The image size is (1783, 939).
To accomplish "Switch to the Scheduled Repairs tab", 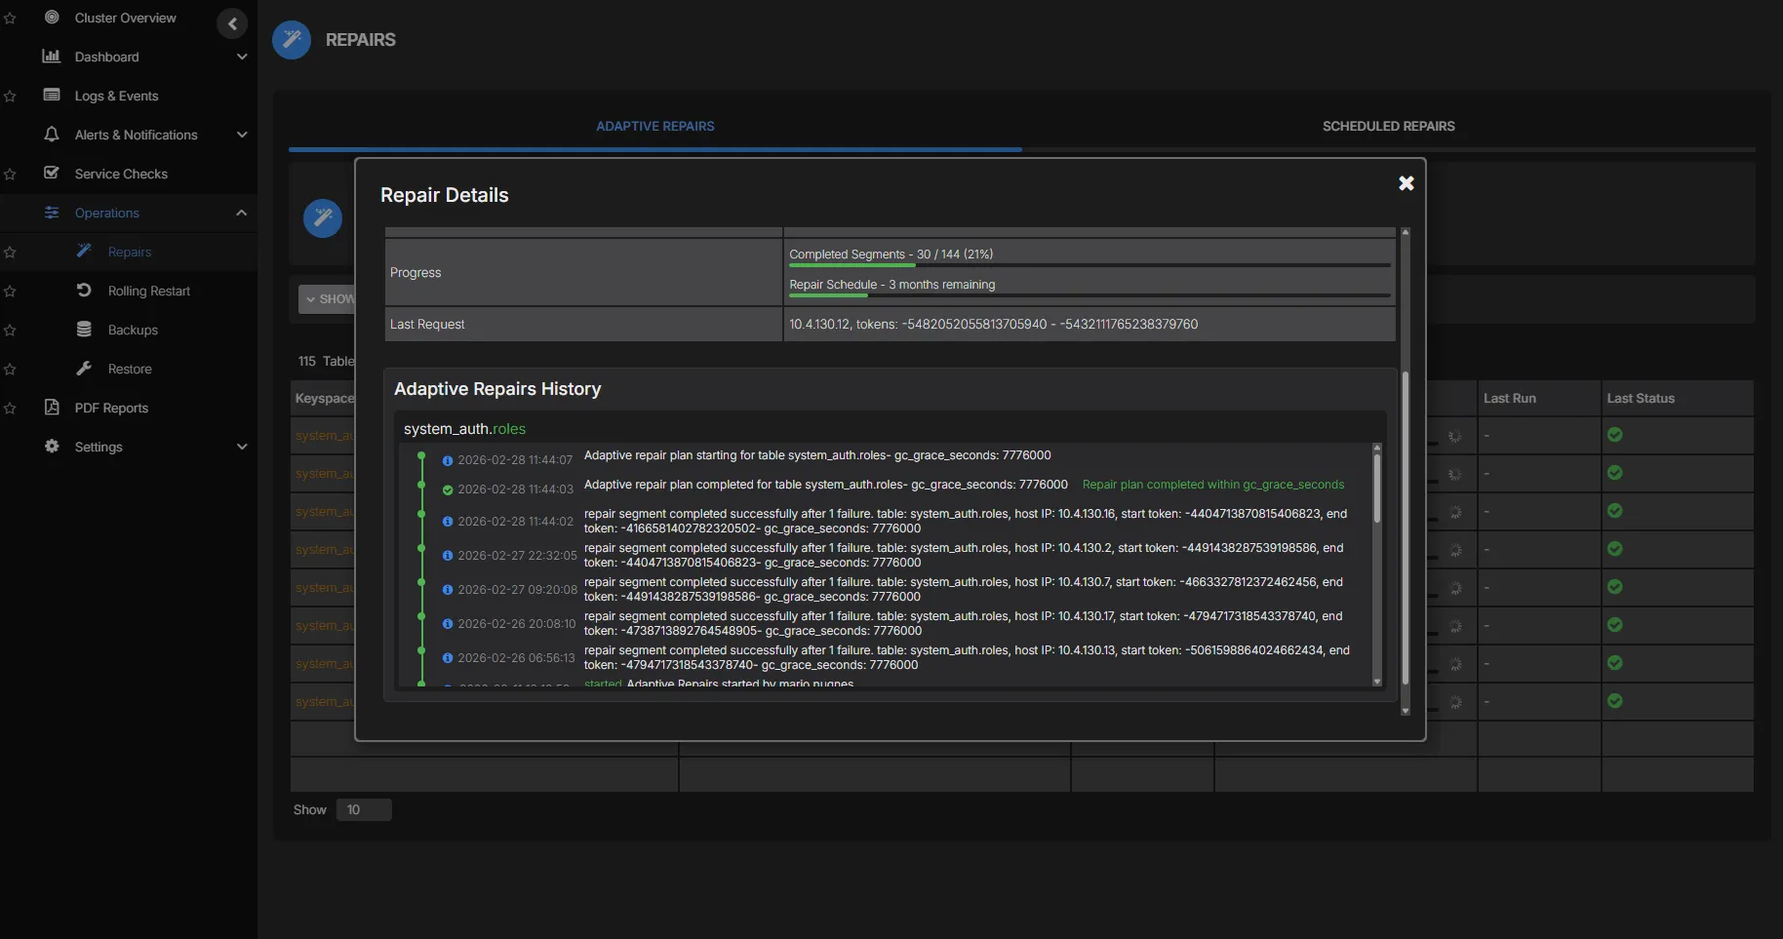I will point(1388,126).
